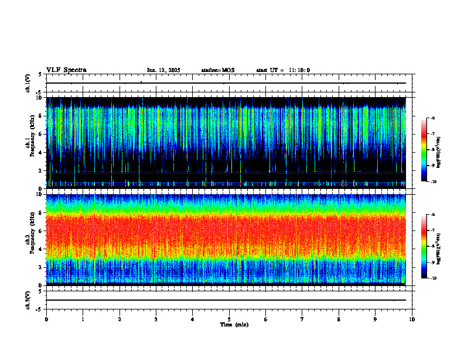The width and height of the screenshot is (464, 358).
Task: Click the ch.1 "Frequency (kHz)" axis label
Action: [x=33, y=136]
